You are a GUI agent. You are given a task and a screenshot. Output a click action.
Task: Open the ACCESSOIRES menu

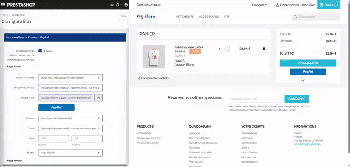coord(209,17)
